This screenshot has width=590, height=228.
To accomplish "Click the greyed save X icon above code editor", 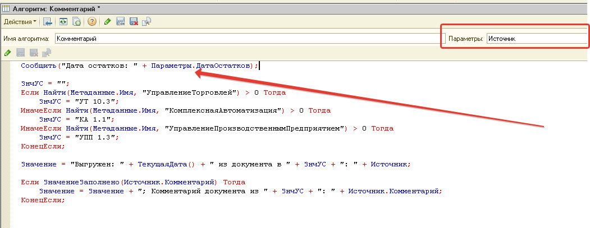I will pos(34,53).
